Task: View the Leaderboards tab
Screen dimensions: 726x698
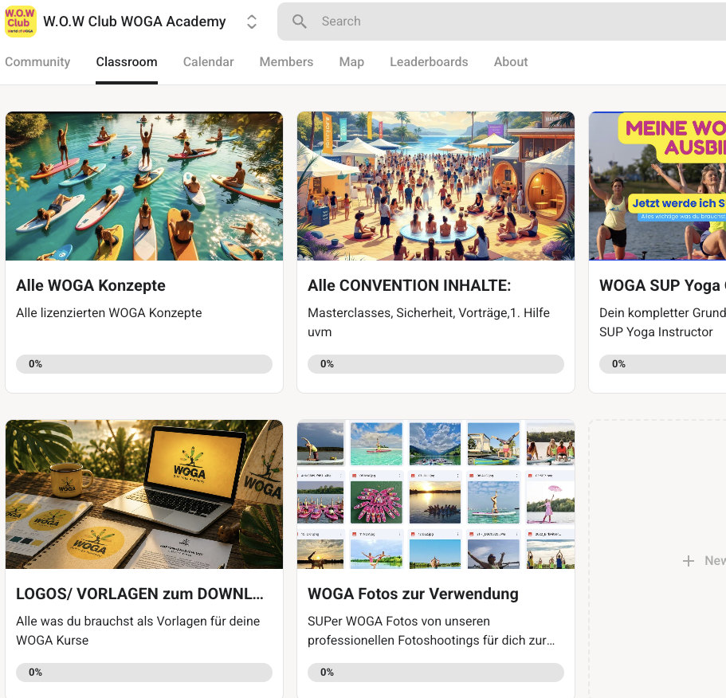Action: (x=429, y=62)
